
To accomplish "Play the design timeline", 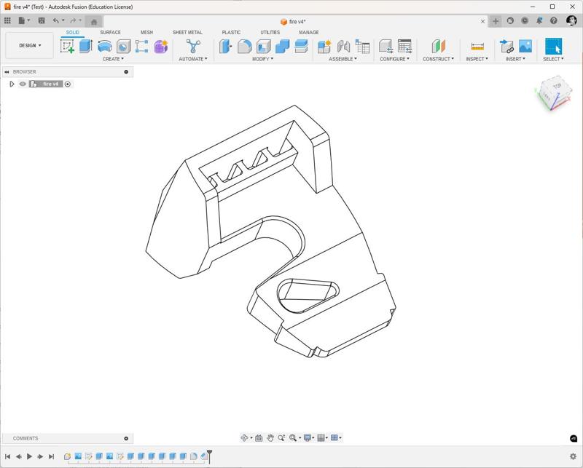I will pos(29,456).
